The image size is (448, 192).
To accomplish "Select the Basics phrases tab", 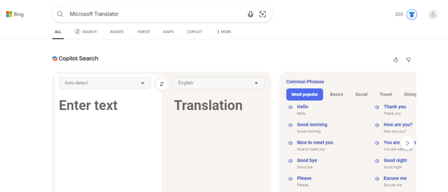I will (x=336, y=94).
